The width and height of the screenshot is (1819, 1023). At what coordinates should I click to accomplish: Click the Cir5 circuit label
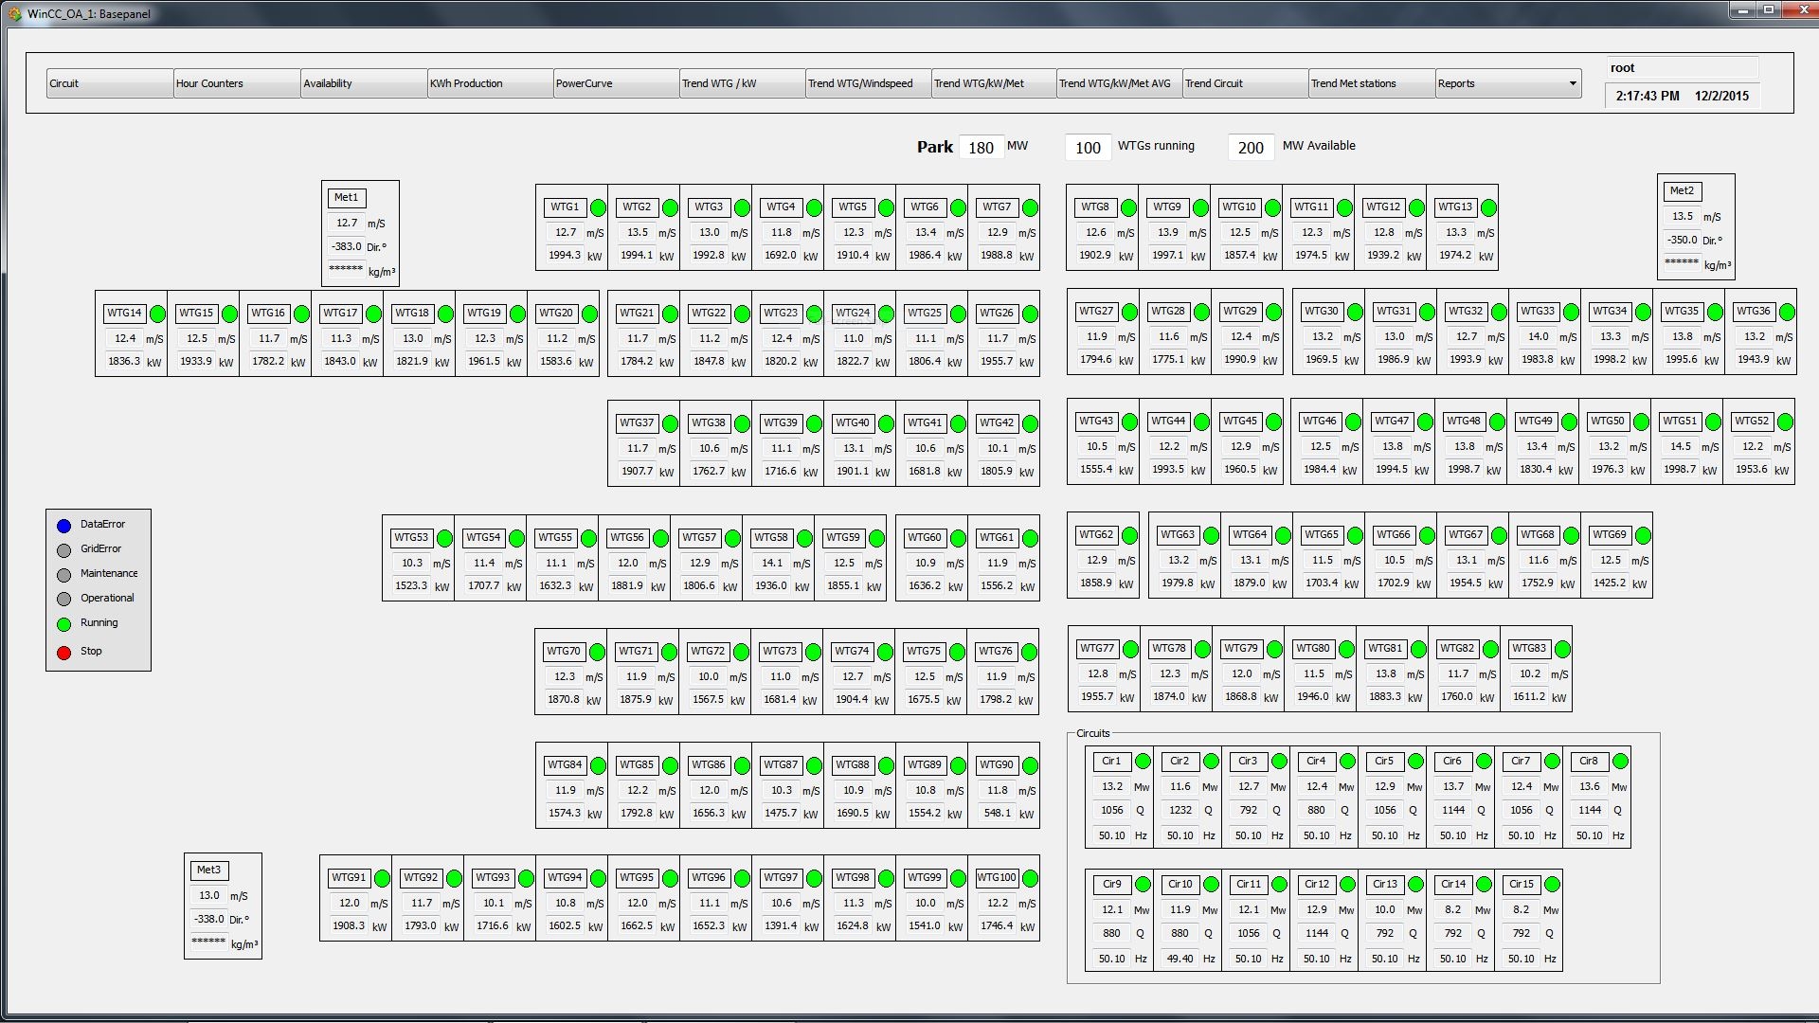[x=1384, y=762]
